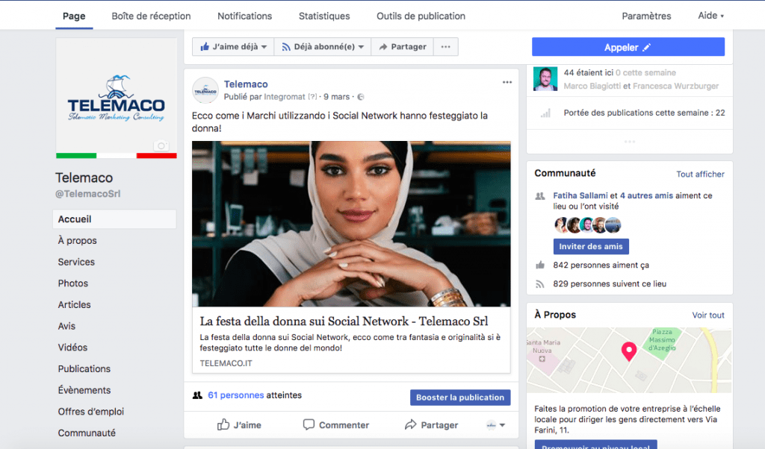Click Commenter under the post
This screenshot has height=449, width=765.
[x=336, y=425]
